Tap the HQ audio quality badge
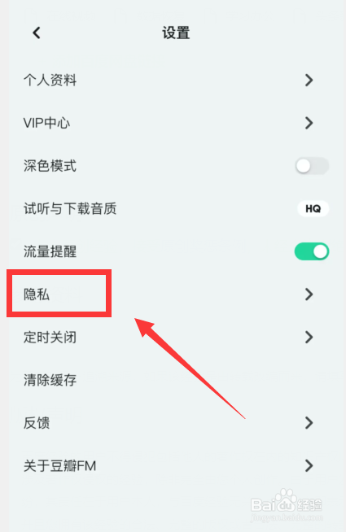Image resolution: width=346 pixels, height=532 pixels. click(x=313, y=209)
